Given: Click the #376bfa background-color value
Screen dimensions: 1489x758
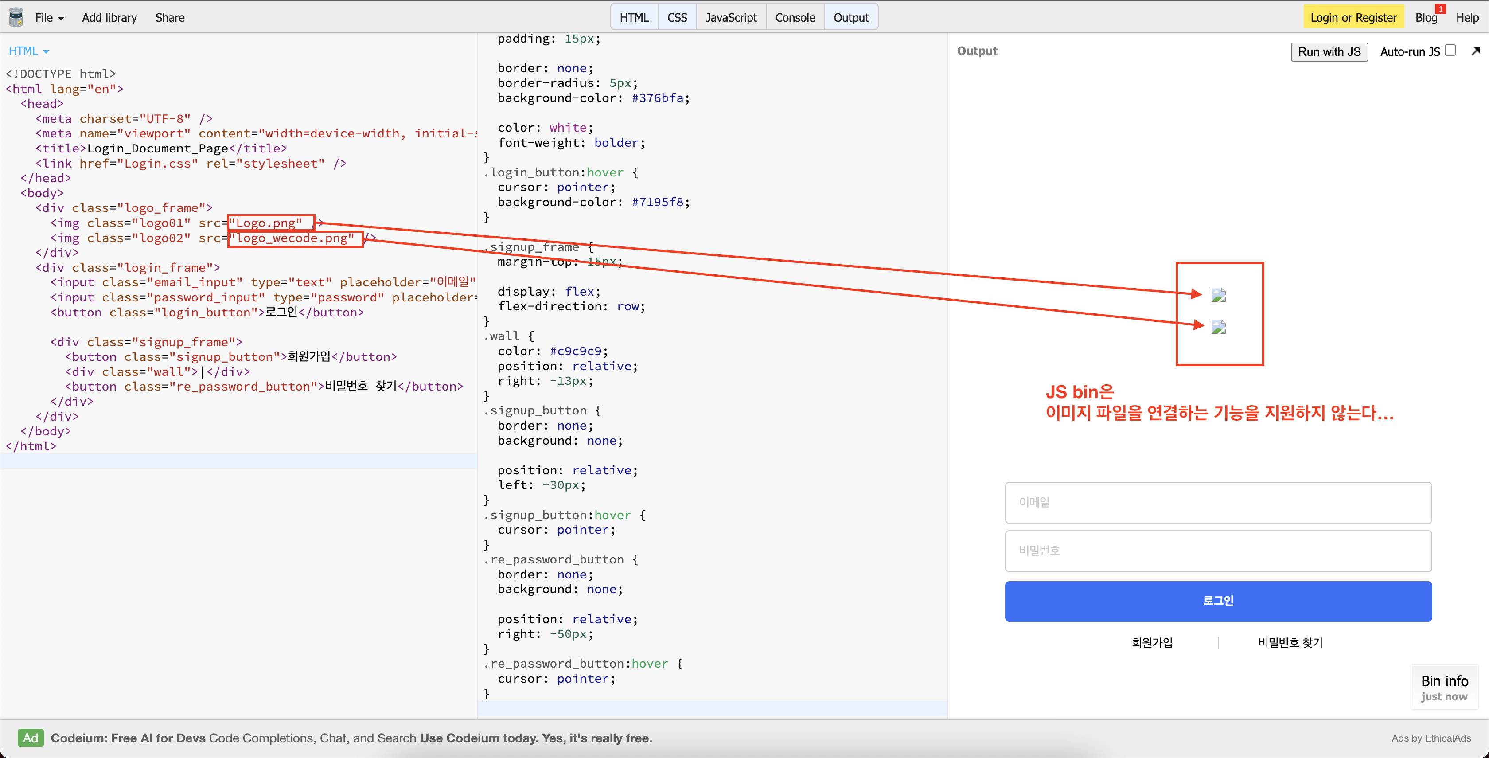Looking at the screenshot, I should 657,98.
